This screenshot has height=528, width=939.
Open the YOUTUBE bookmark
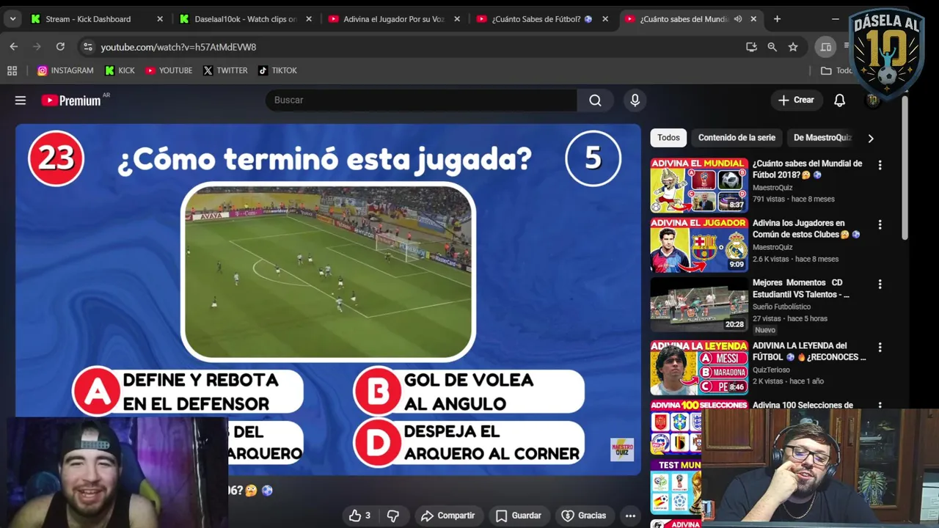[x=169, y=70]
